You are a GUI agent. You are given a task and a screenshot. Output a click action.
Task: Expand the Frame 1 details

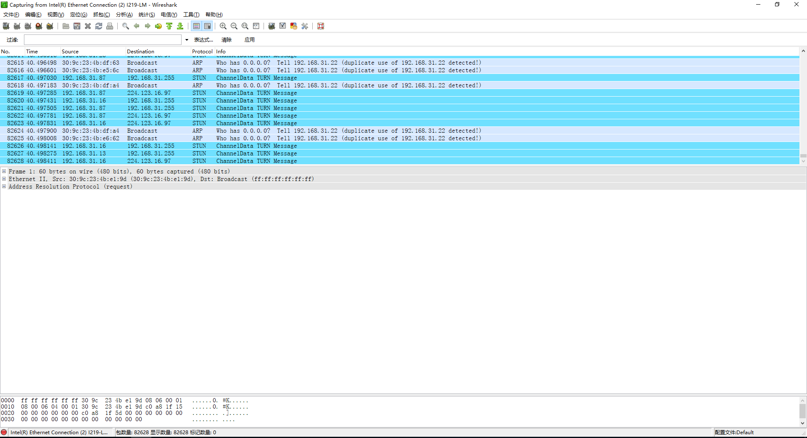click(4, 171)
